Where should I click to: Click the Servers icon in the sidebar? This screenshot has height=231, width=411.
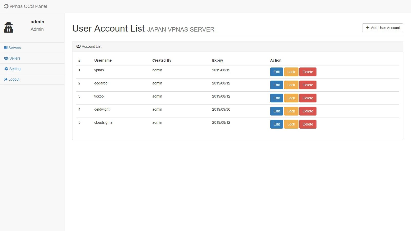6,48
